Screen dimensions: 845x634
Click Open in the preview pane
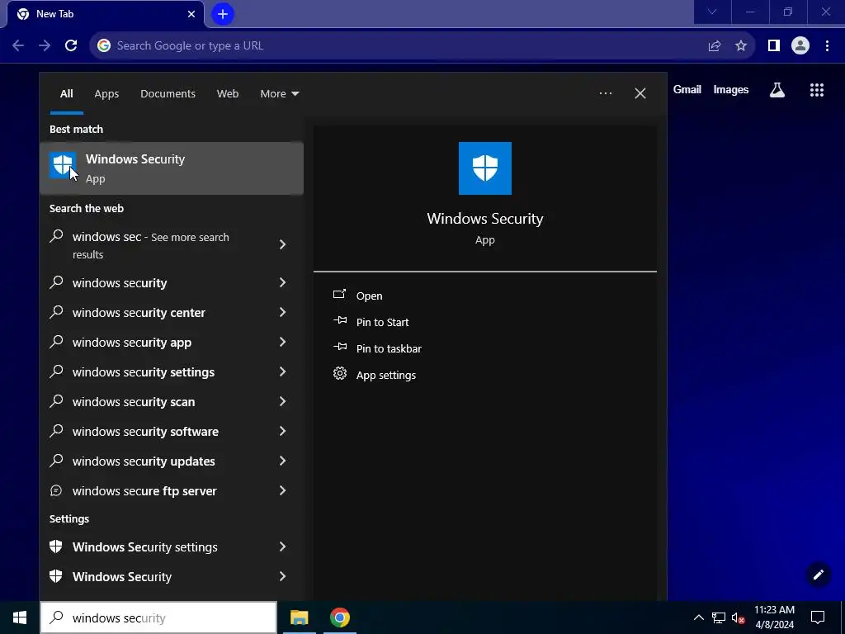[x=369, y=296]
